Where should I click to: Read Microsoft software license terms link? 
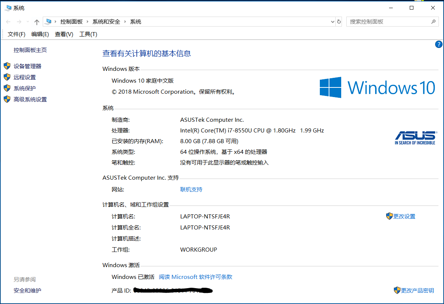(196, 277)
